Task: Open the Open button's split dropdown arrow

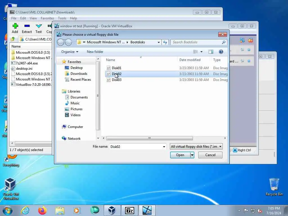Action: tap(192, 155)
